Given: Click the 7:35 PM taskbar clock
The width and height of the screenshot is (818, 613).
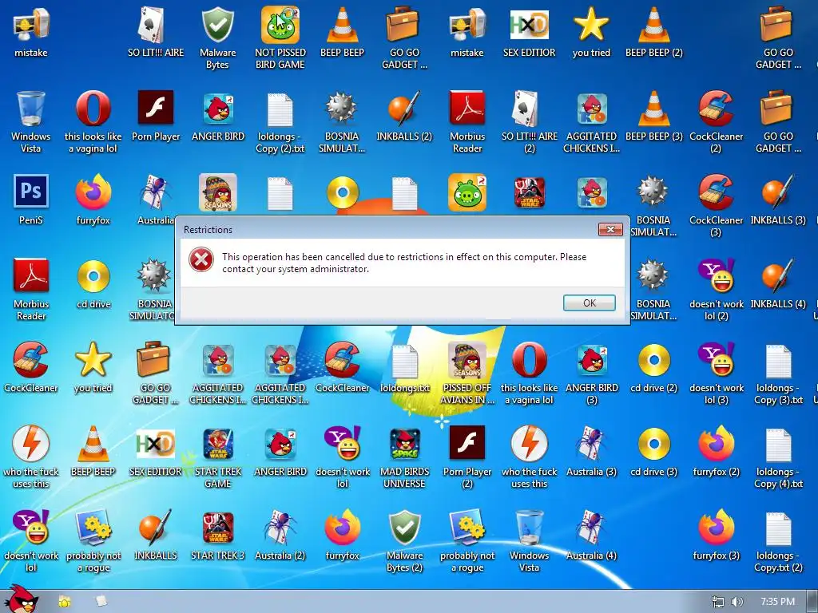Looking at the screenshot, I should point(777,602).
